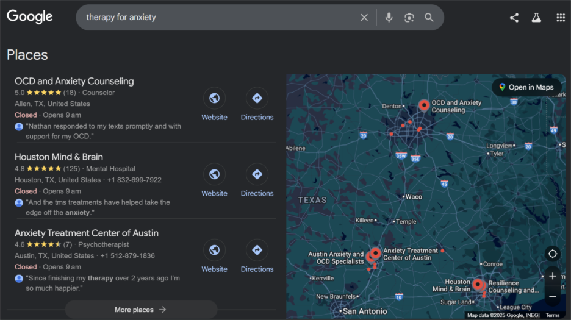
Task: Click the Resilience Counseling map label
Action: (x=514, y=286)
